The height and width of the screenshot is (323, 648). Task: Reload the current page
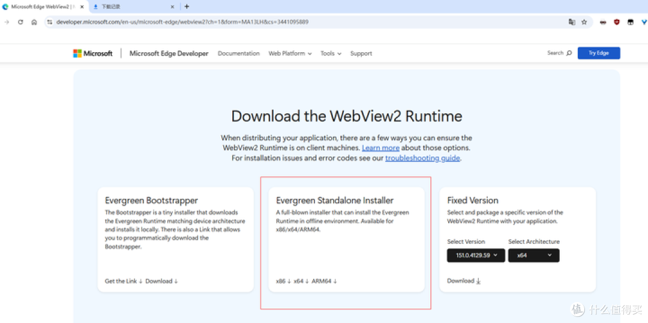click(x=20, y=22)
